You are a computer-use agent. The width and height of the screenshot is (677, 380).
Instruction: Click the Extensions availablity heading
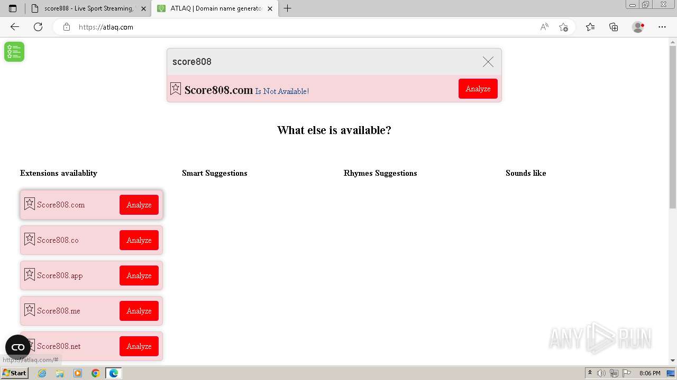tap(59, 173)
